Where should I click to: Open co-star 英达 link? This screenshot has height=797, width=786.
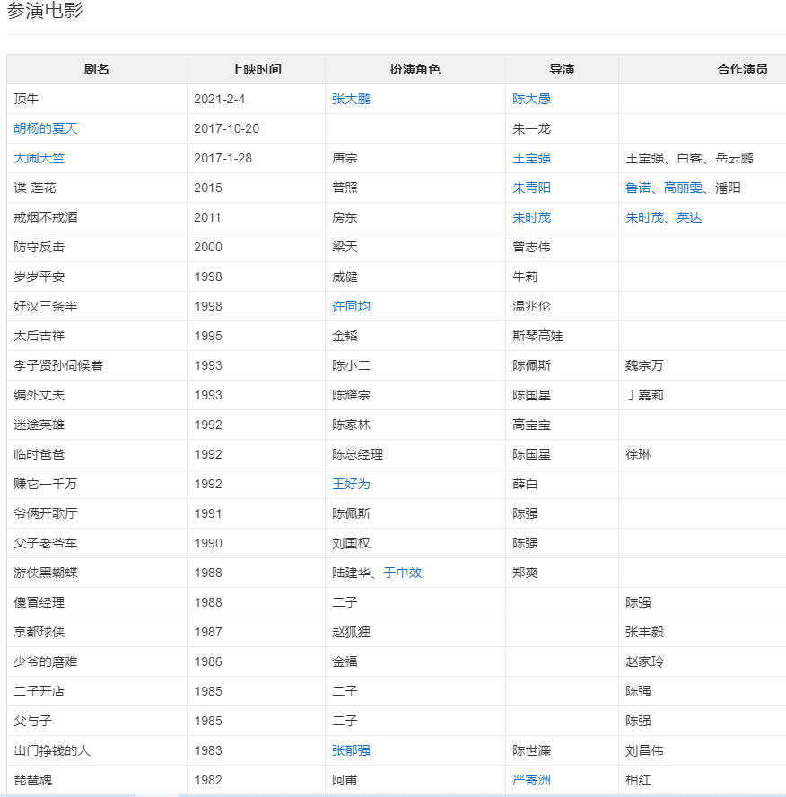[689, 217]
